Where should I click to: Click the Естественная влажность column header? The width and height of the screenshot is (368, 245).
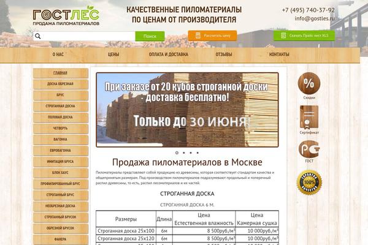204,219
